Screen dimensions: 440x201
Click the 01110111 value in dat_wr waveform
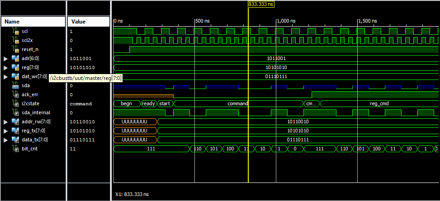coord(276,76)
